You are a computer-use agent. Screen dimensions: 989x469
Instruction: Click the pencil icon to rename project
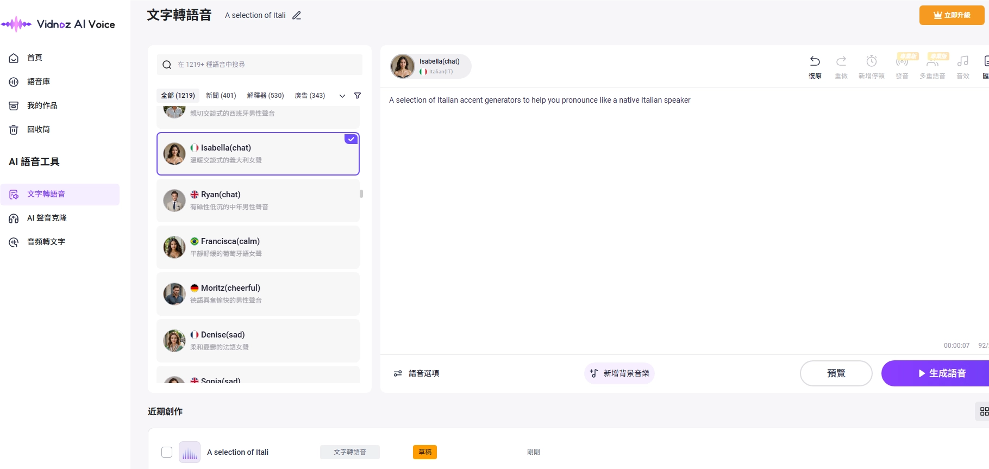click(297, 16)
